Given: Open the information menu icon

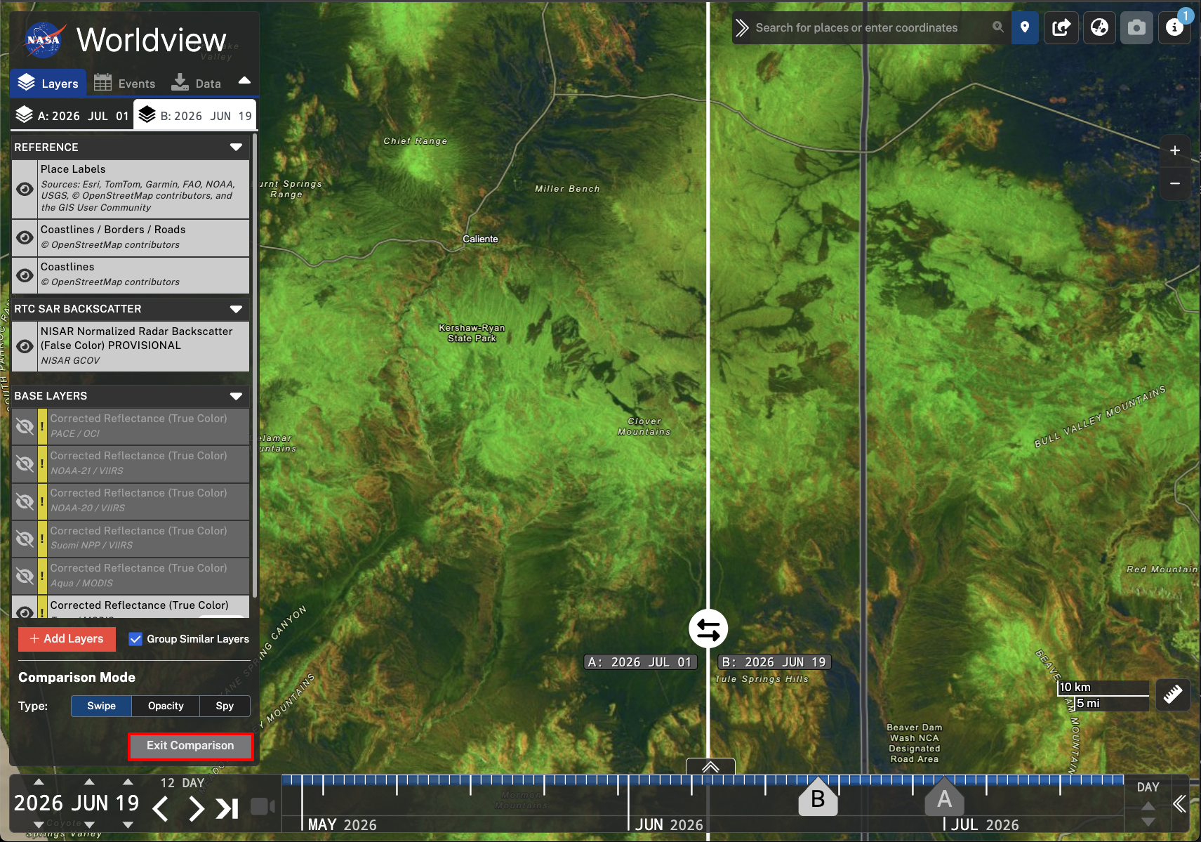Looking at the screenshot, I should (x=1174, y=27).
